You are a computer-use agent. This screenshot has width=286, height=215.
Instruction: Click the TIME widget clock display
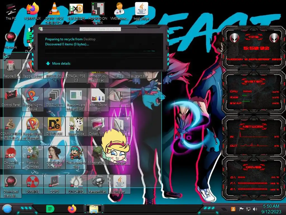coord(256,48)
